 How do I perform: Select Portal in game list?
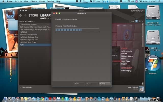pos(35,45)
